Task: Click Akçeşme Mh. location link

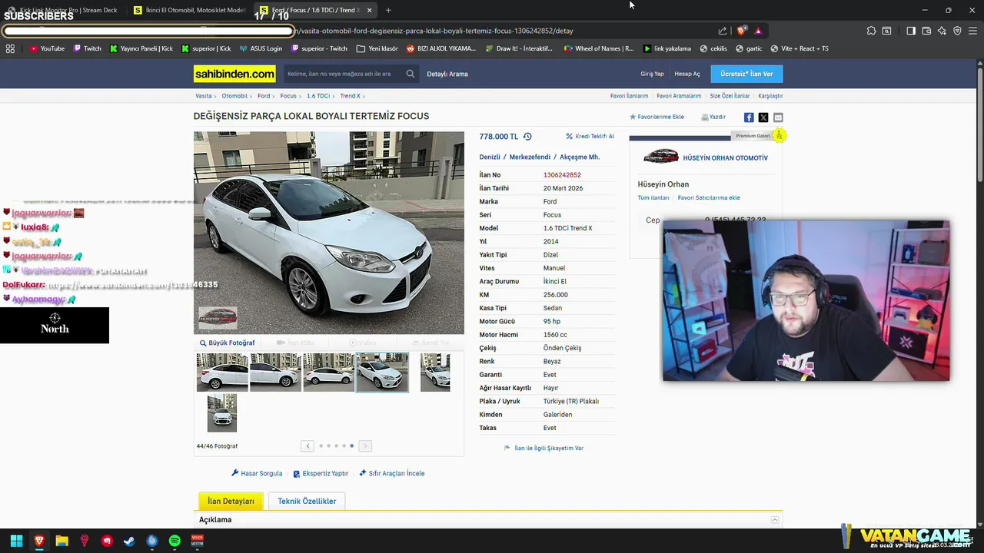Action: point(580,157)
